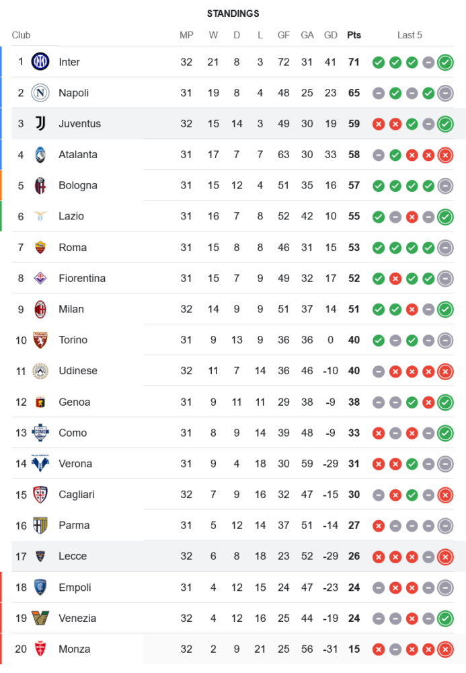Click the Milan club crest icon
The height and width of the screenshot is (673, 466).
click(40, 310)
